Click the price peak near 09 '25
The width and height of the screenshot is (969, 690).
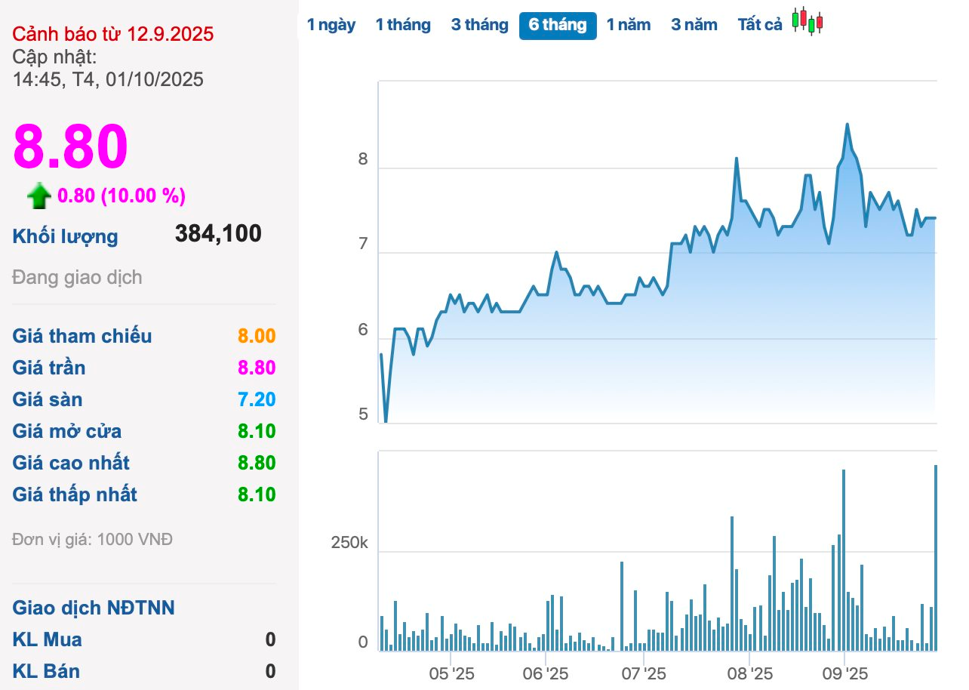[847, 125]
